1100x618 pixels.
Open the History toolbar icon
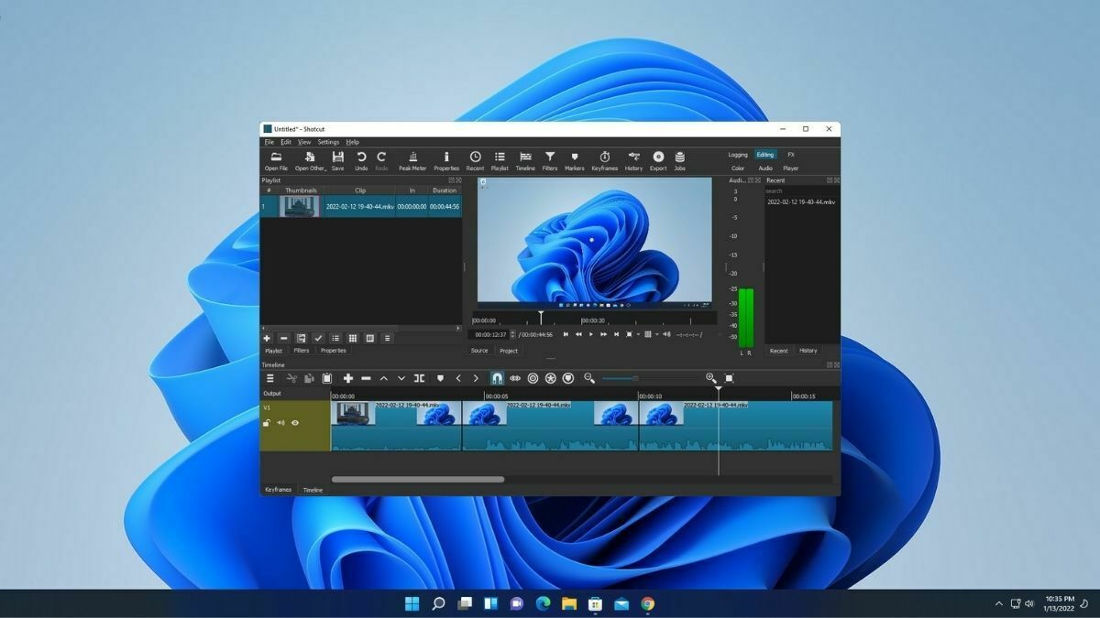point(633,157)
